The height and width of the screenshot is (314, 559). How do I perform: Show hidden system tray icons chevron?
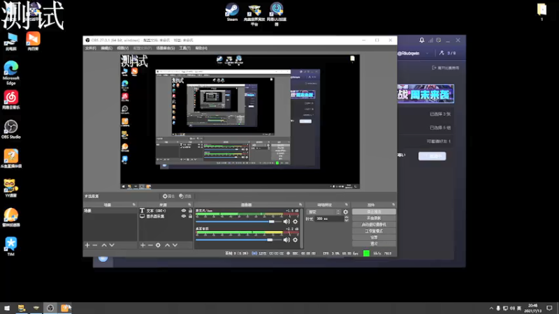[491, 308]
